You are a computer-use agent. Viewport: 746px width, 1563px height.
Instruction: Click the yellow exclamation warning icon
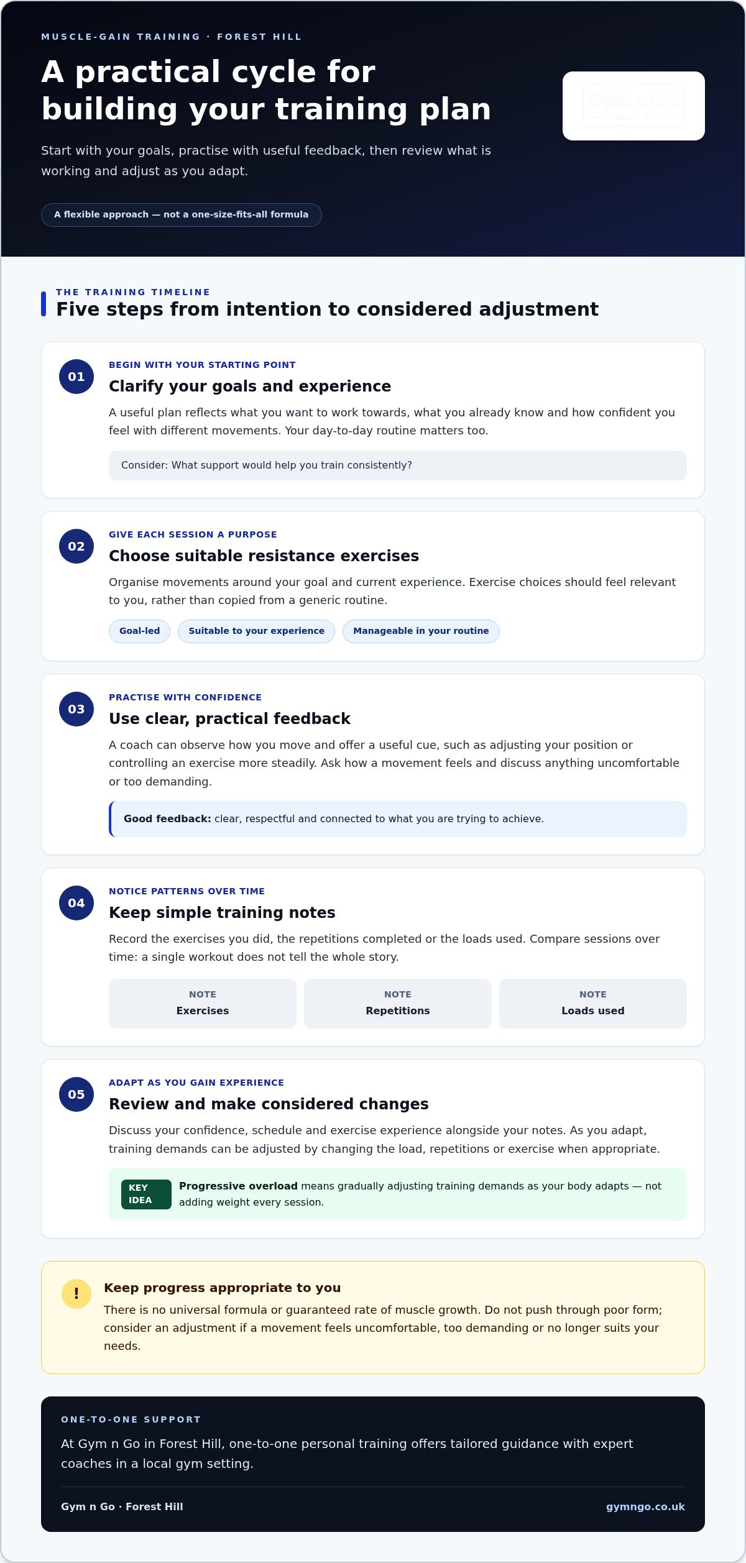tap(76, 1294)
